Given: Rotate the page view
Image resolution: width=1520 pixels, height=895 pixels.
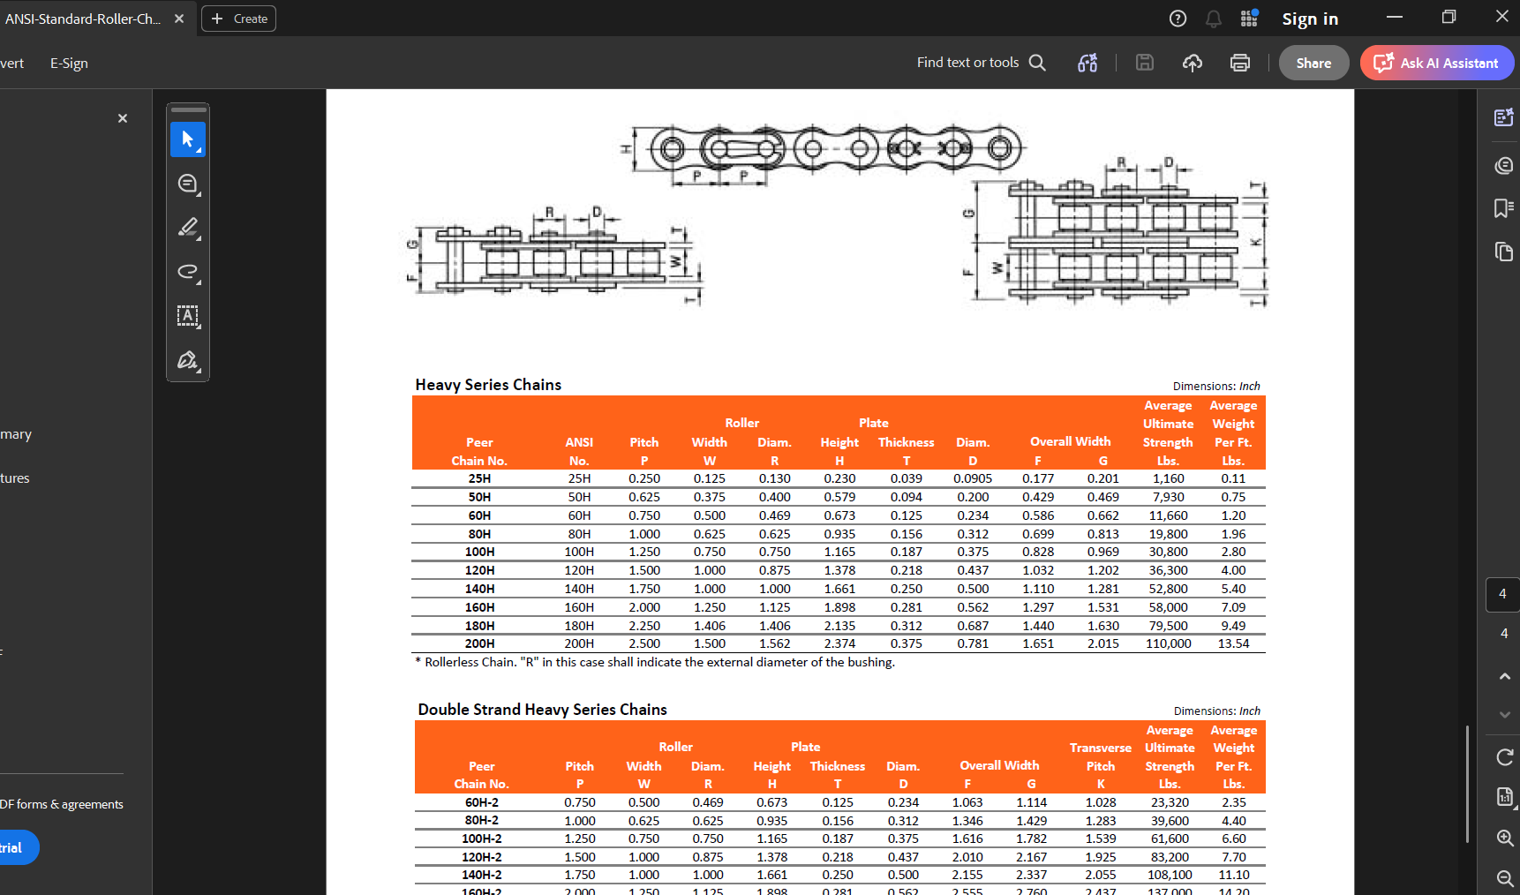Looking at the screenshot, I should click(x=1505, y=756).
